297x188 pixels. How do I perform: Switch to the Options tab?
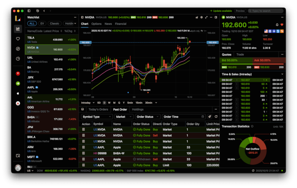(x=96, y=24)
